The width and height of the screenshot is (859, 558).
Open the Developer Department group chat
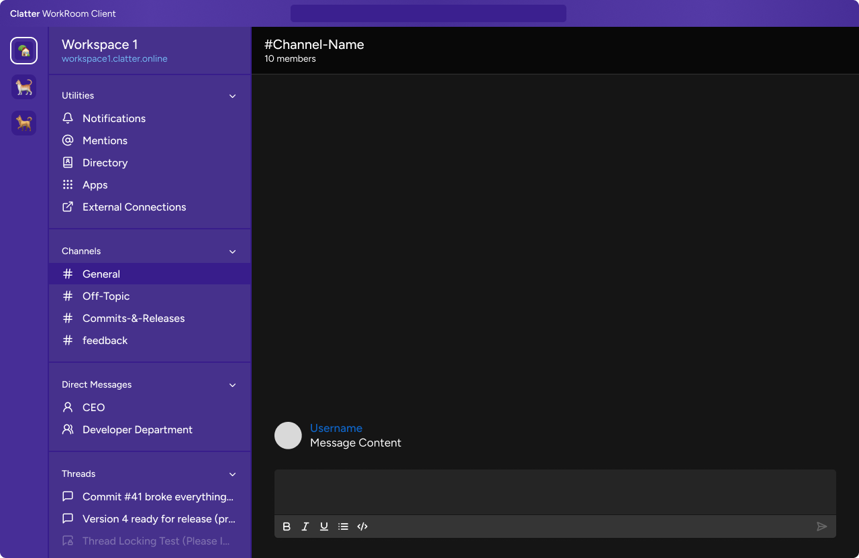tap(138, 429)
